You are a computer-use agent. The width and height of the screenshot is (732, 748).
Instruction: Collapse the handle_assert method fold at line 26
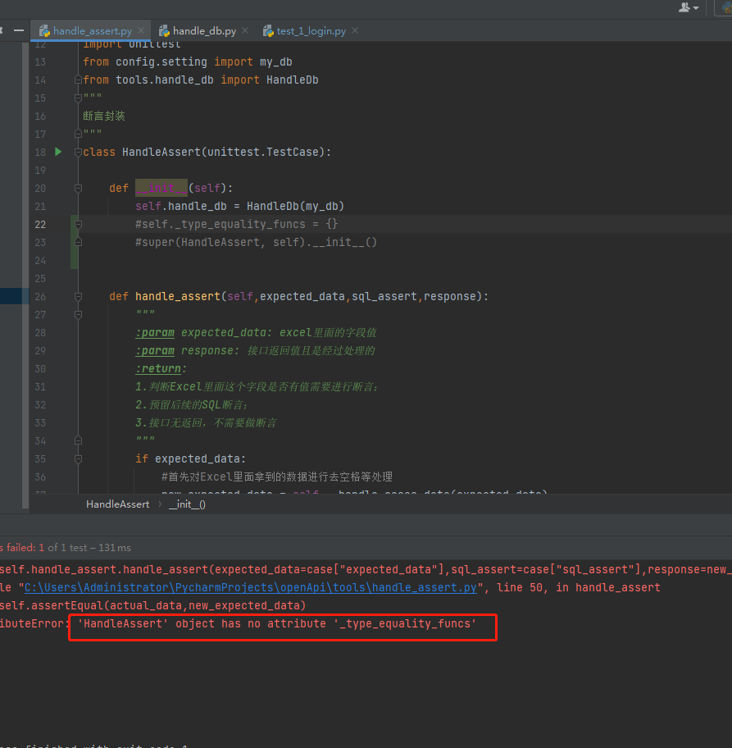click(x=78, y=297)
